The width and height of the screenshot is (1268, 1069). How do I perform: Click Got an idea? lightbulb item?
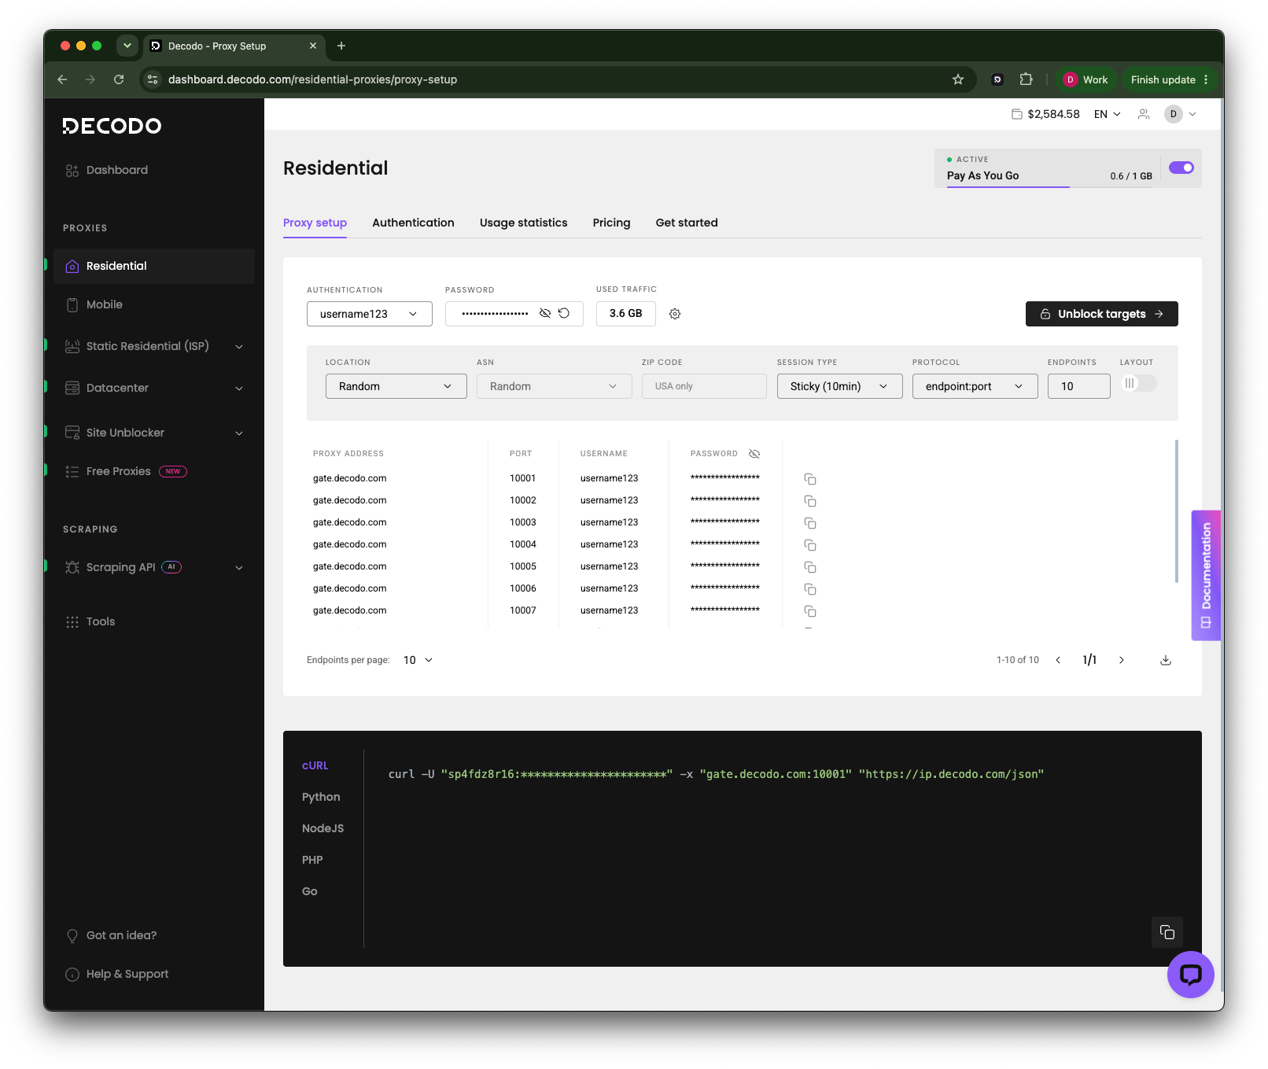tap(112, 935)
